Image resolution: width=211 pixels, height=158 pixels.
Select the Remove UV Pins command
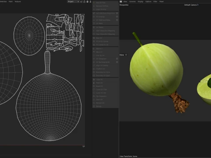coord(105,6)
